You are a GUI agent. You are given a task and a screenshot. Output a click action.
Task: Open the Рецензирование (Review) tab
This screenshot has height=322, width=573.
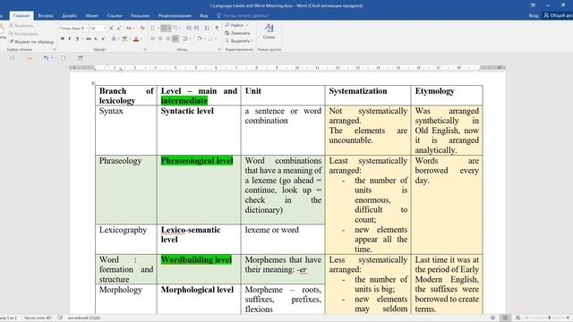tap(175, 16)
